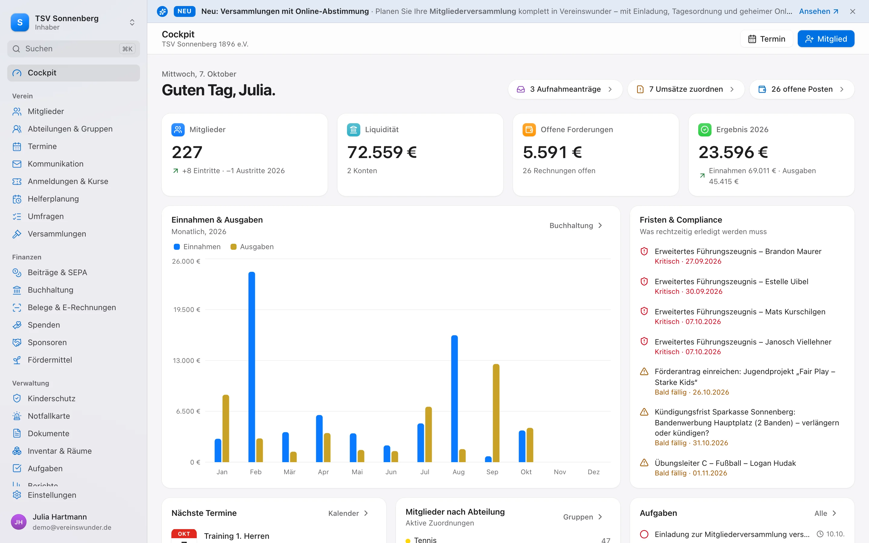Viewport: 869px width, 543px height.
Task: Open Buchhaltung in the sidebar
Action: (73, 290)
